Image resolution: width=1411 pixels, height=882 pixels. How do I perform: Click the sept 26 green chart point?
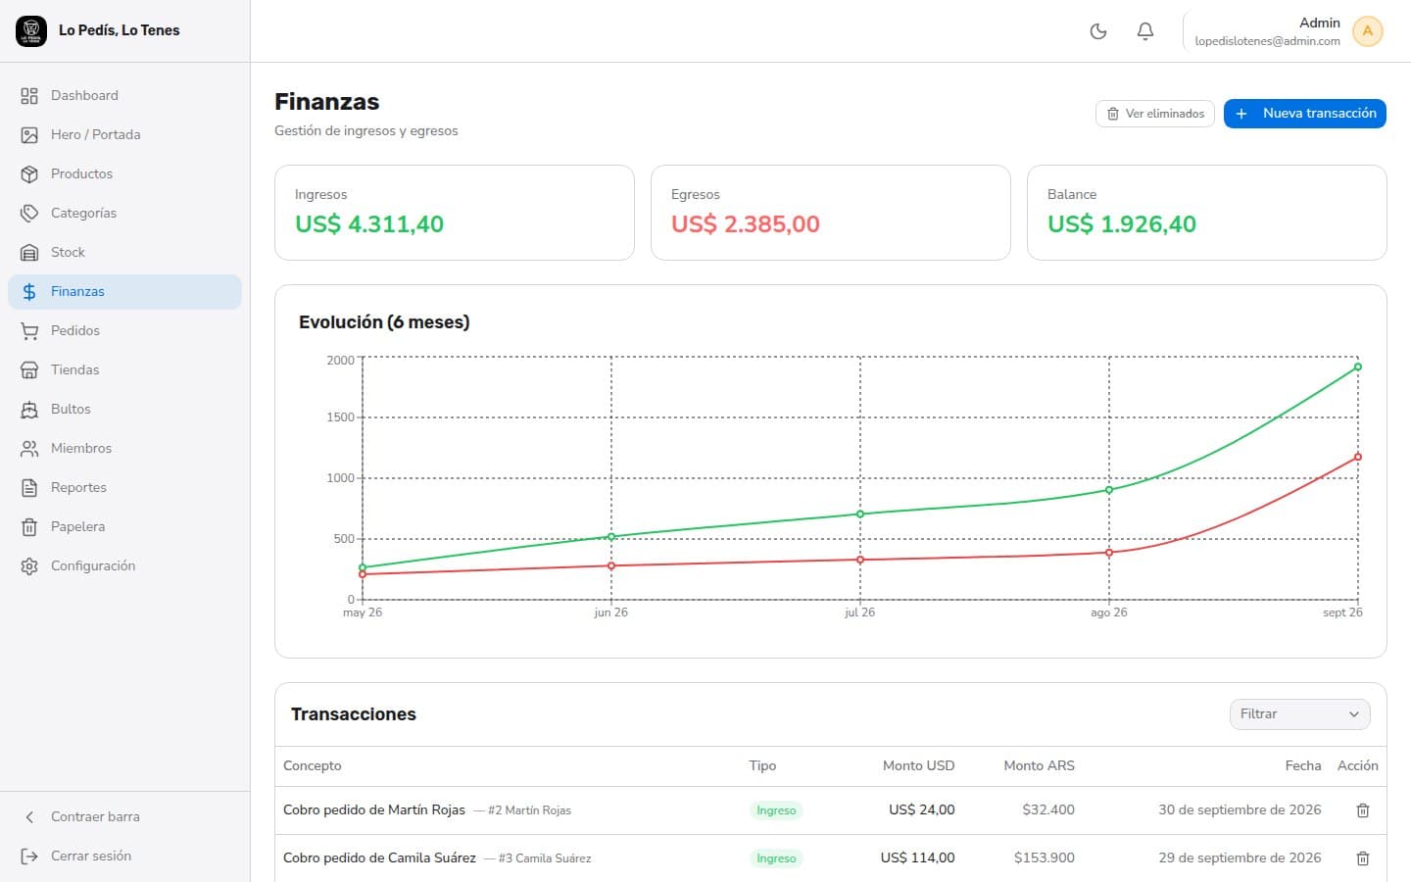point(1357,367)
